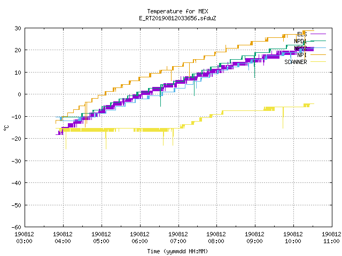Click the x-axis tick label 190812 06:00

pyautogui.click(x=139, y=237)
